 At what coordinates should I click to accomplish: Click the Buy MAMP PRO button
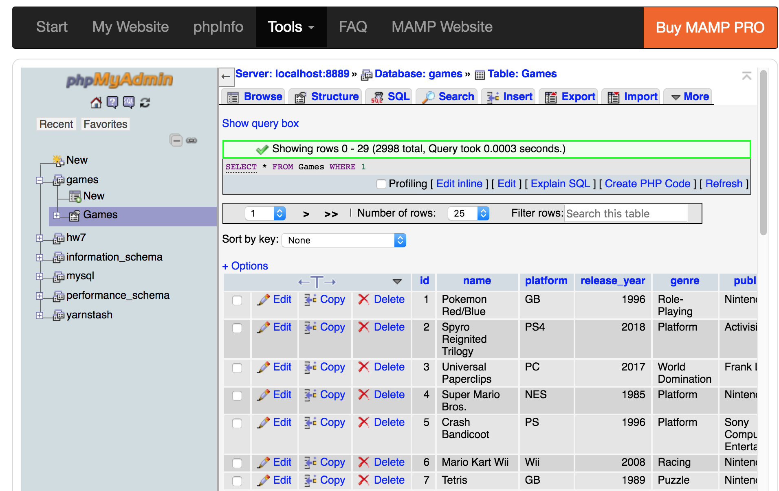710,28
